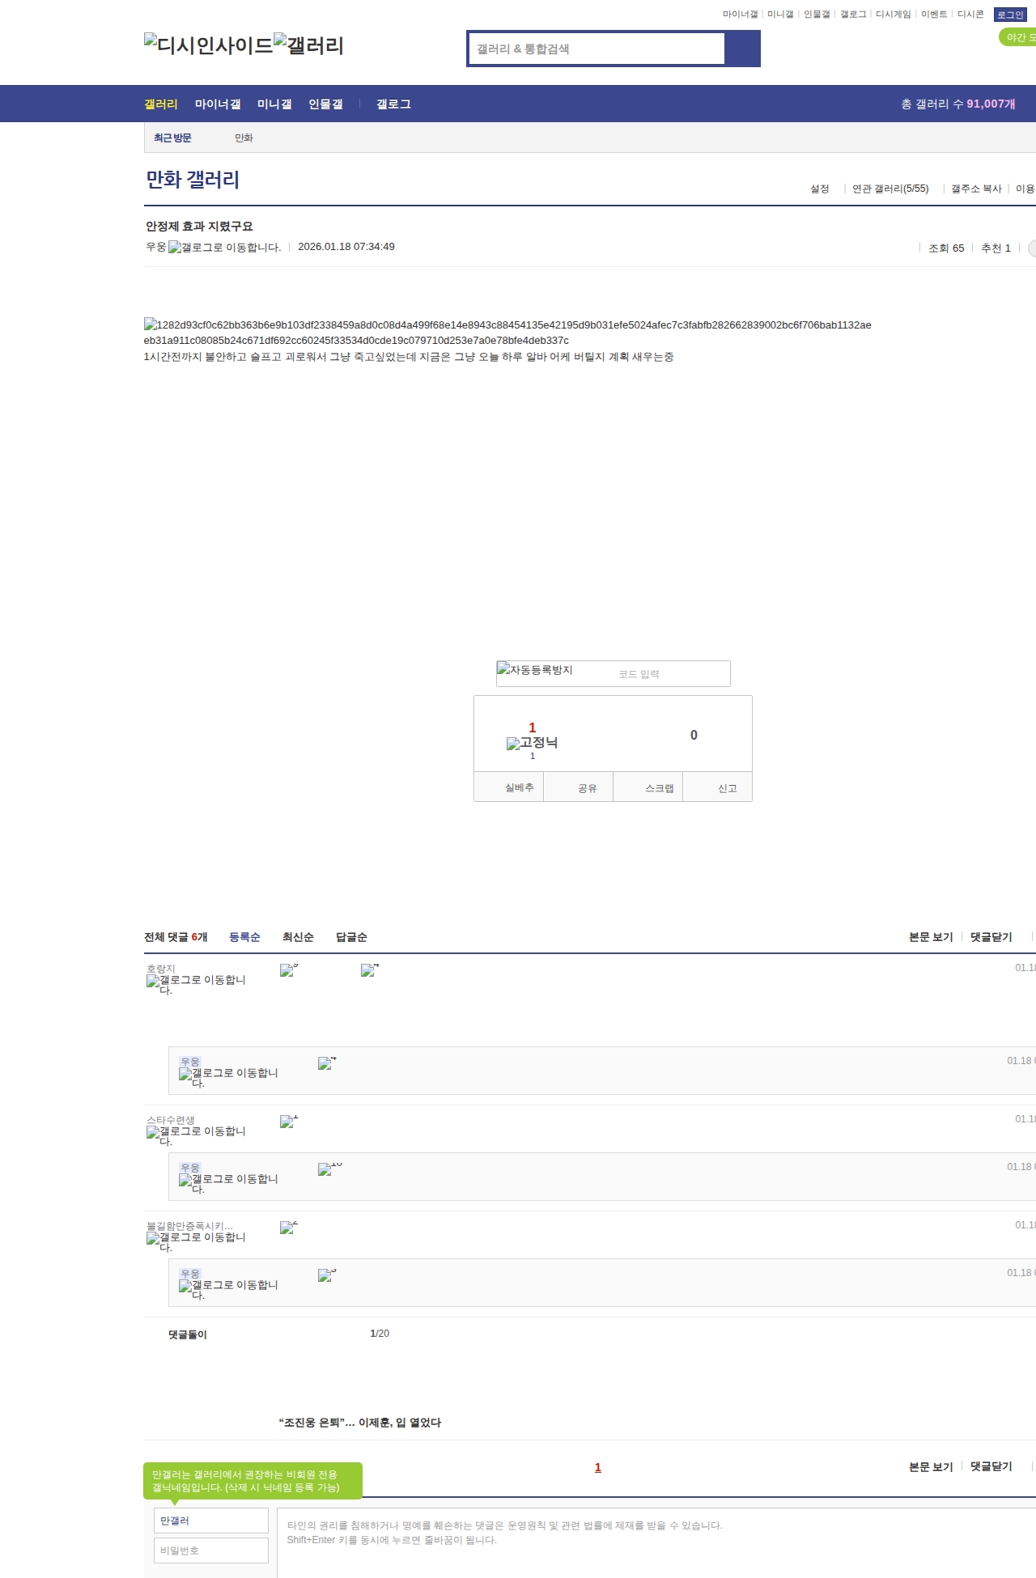Select 본문 보기 beside 전체 댓글 6개
Image resolution: width=1036 pixels, height=1578 pixels.
931,937
